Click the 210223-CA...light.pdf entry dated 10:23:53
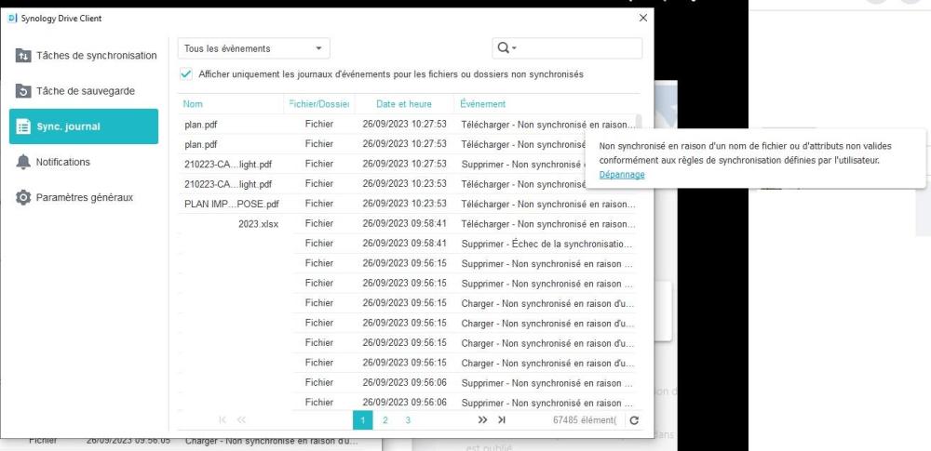The height and width of the screenshot is (451, 931). [228, 184]
